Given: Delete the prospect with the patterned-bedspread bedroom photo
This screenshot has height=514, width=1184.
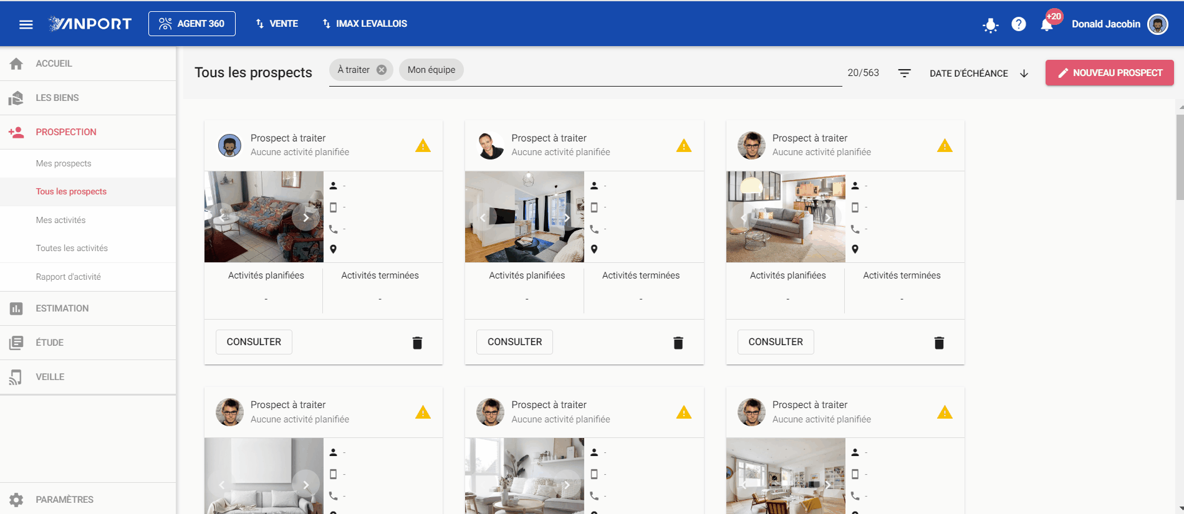Looking at the screenshot, I should coord(417,342).
